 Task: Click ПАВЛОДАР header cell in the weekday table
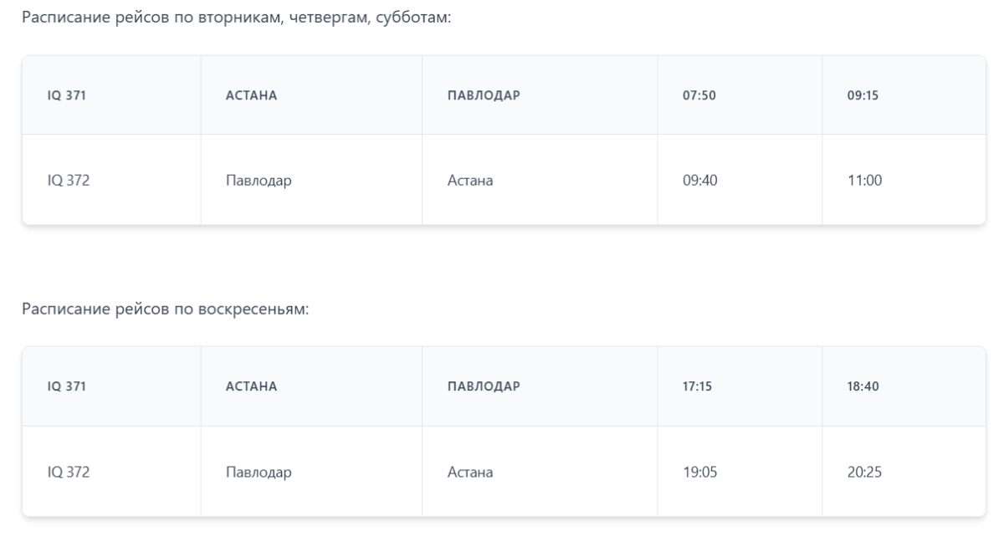pos(540,95)
